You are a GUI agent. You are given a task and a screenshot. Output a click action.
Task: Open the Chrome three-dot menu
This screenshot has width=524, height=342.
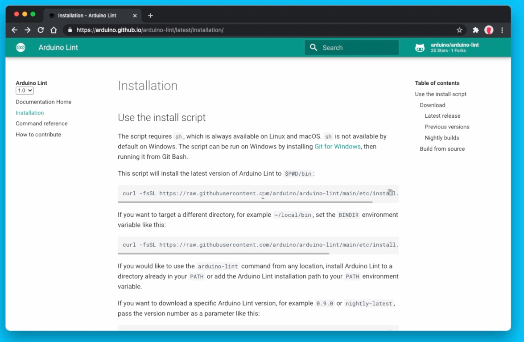[502, 30]
